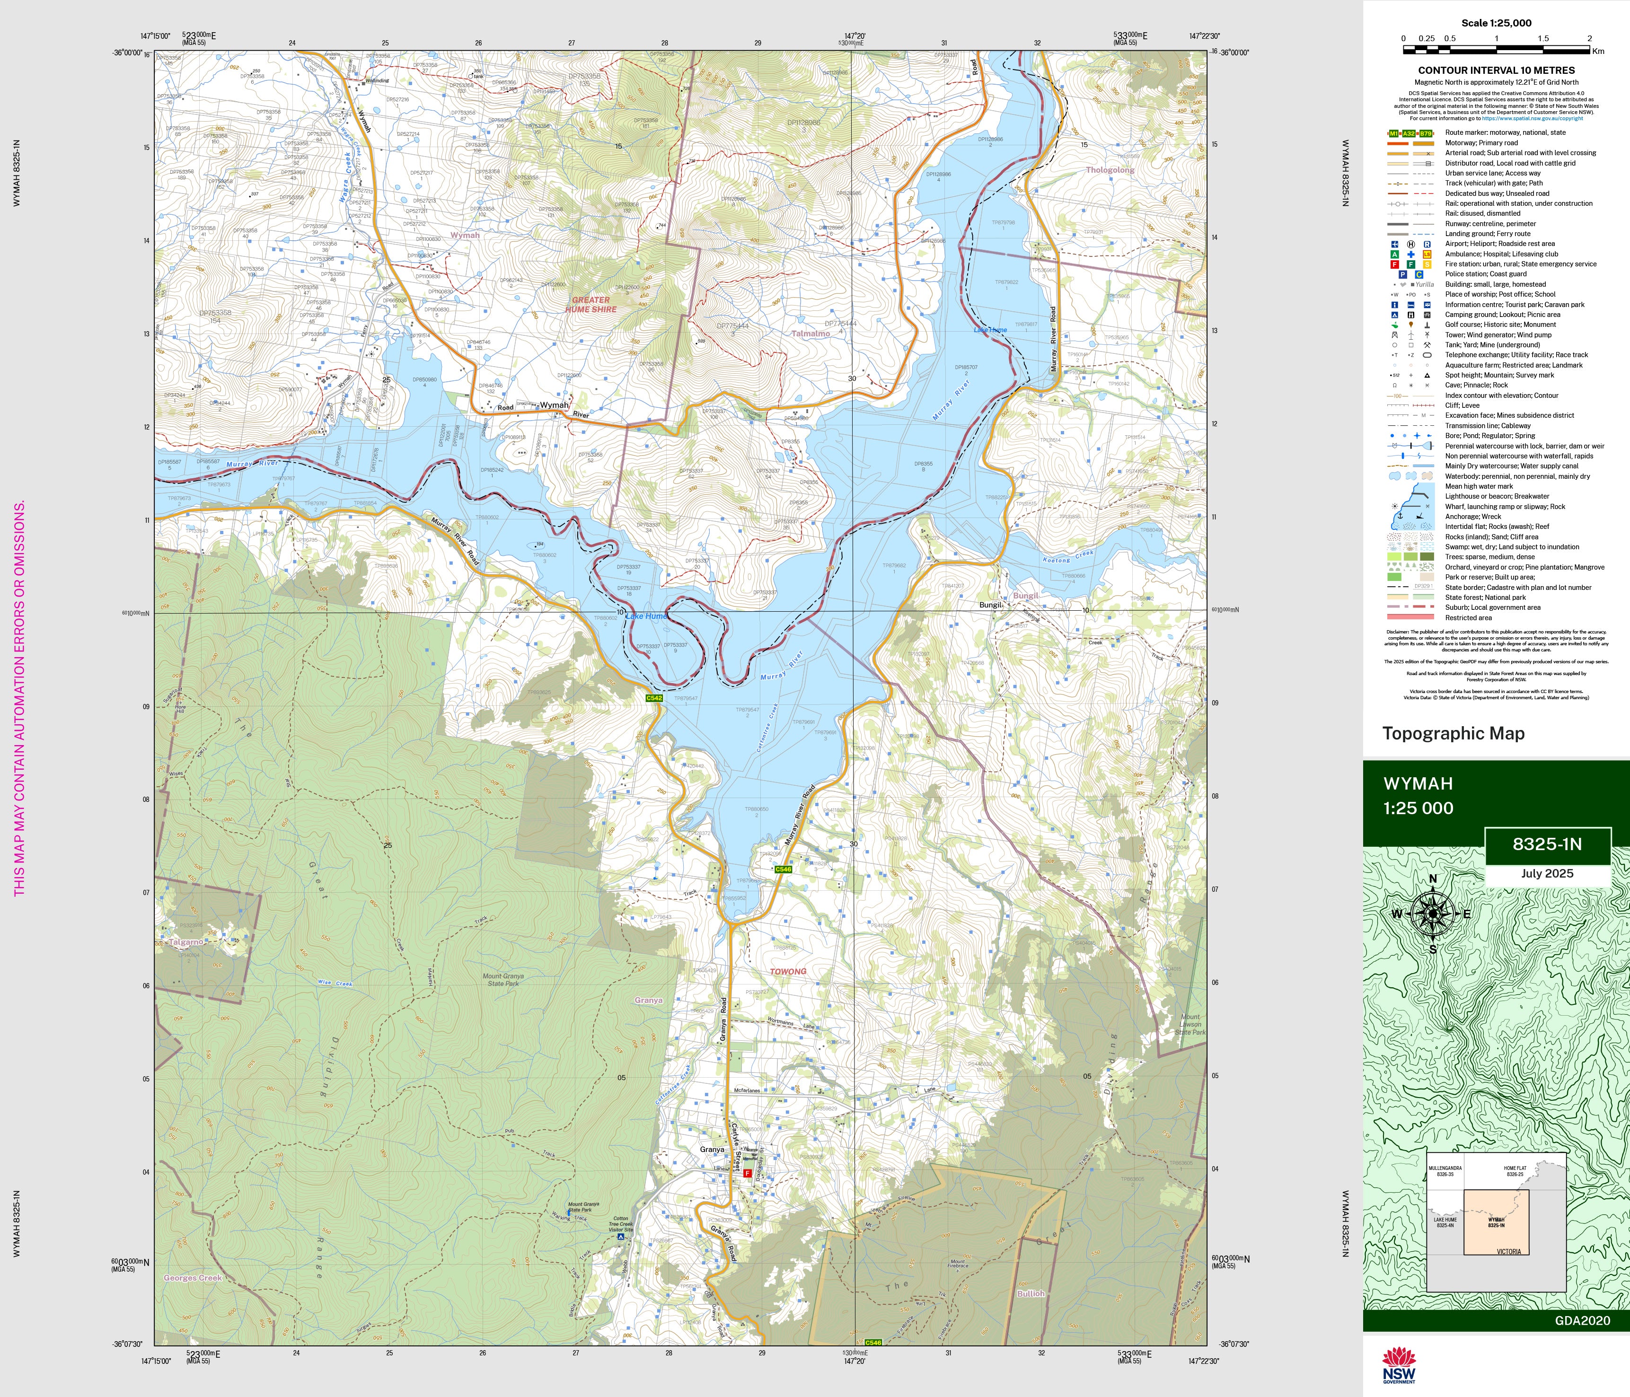Click the Golf course legend symbol
Screen dimensions: 1630x1397
pyautogui.click(x=1395, y=325)
